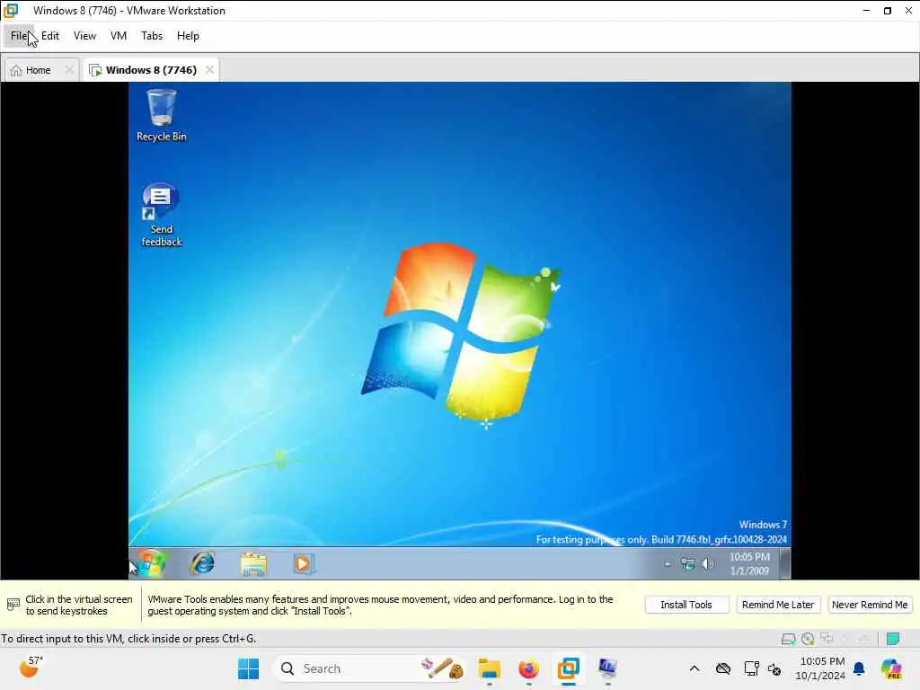
Task: Click the host taskbar Search box
Action: [370, 668]
